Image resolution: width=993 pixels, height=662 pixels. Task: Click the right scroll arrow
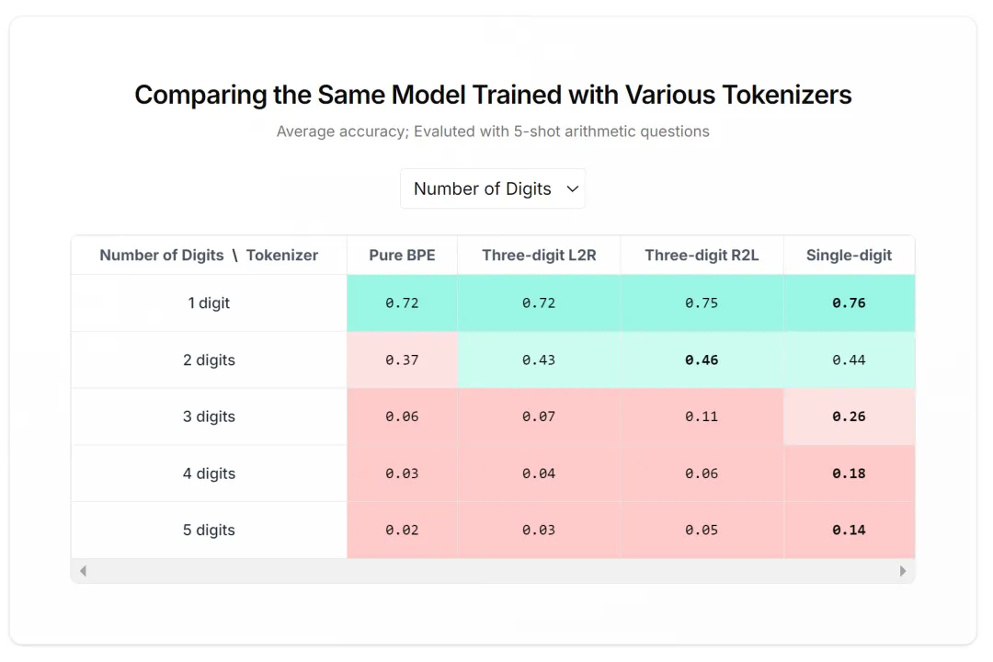click(x=903, y=571)
